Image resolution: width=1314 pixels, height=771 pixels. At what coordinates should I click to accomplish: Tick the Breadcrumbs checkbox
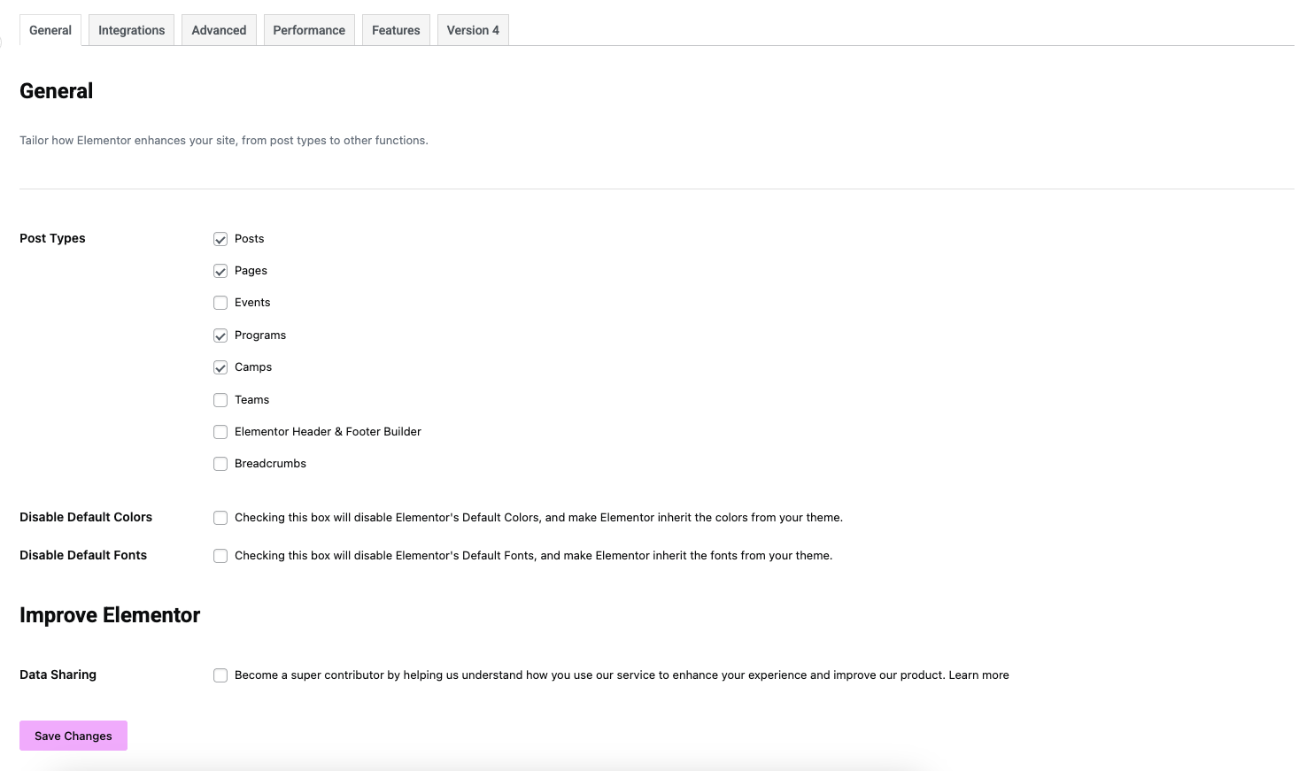click(x=220, y=464)
